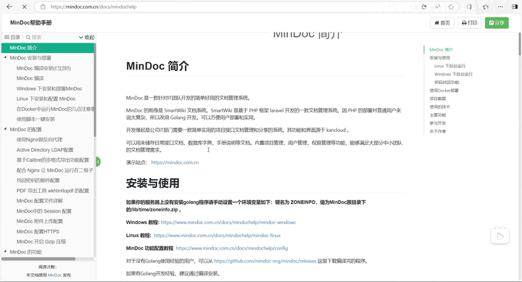Click the MinDoc帮助手册 title

tap(31, 22)
